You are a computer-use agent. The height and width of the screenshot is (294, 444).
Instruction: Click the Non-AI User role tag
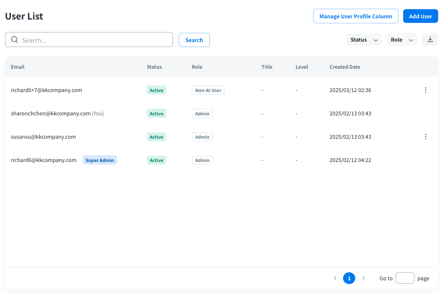(208, 90)
